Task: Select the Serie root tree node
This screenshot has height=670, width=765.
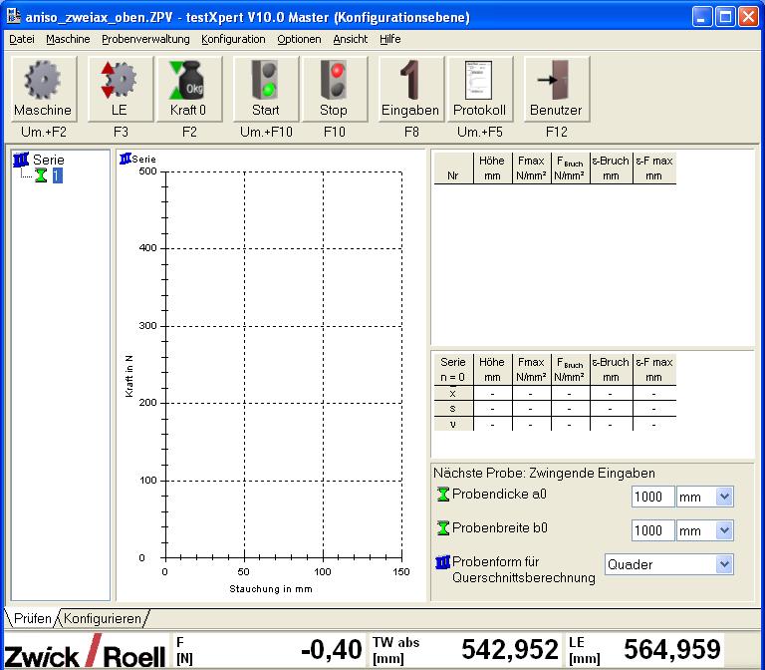Action: point(48,160)
